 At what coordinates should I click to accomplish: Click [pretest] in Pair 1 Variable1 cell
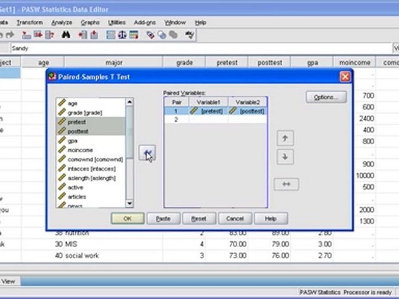click(x=208, y=111)
